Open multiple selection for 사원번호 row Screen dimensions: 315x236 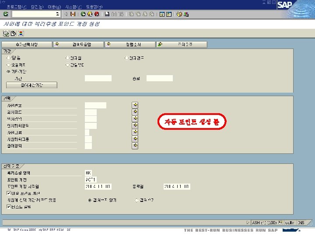[135, 105]
